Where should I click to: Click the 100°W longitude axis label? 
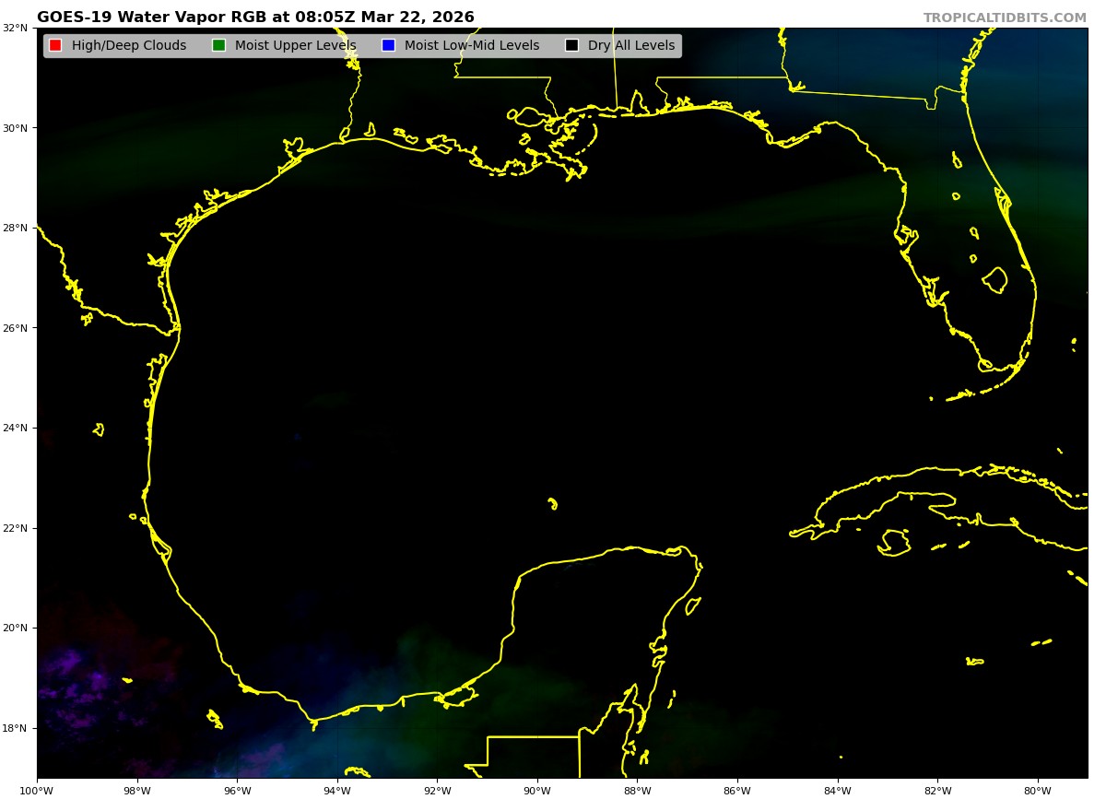(x=37, y=790)
